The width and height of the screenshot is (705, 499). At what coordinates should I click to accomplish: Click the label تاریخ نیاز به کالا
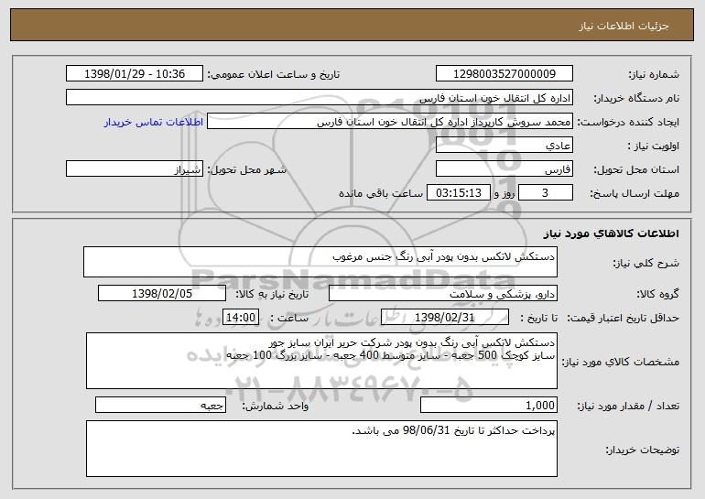point(272,295)
